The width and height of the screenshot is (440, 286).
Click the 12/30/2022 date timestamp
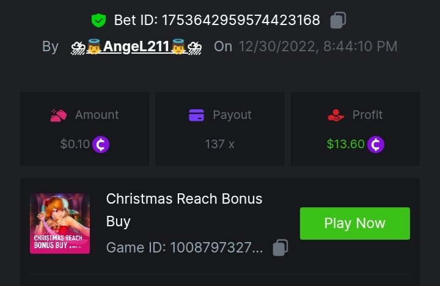click(x=318, y=46)
